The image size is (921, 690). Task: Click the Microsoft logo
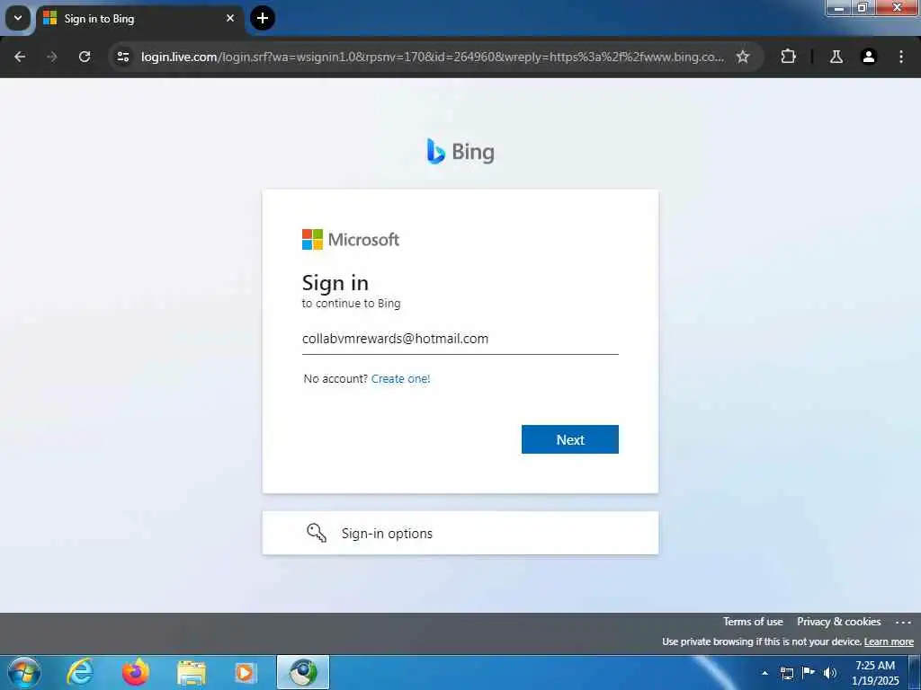pos(351,239)
